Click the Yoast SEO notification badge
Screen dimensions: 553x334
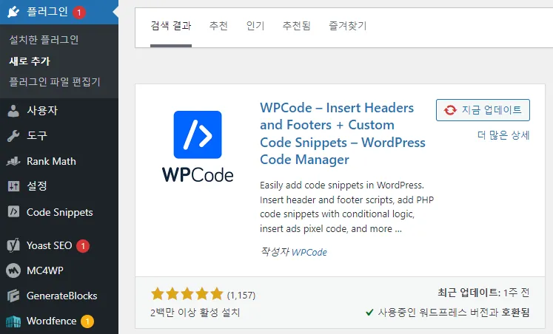(83, 246)
